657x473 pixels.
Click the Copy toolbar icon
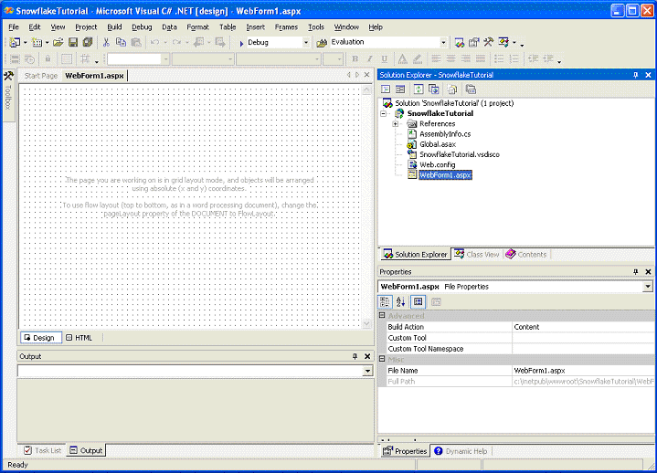click(x=121, y=42)
